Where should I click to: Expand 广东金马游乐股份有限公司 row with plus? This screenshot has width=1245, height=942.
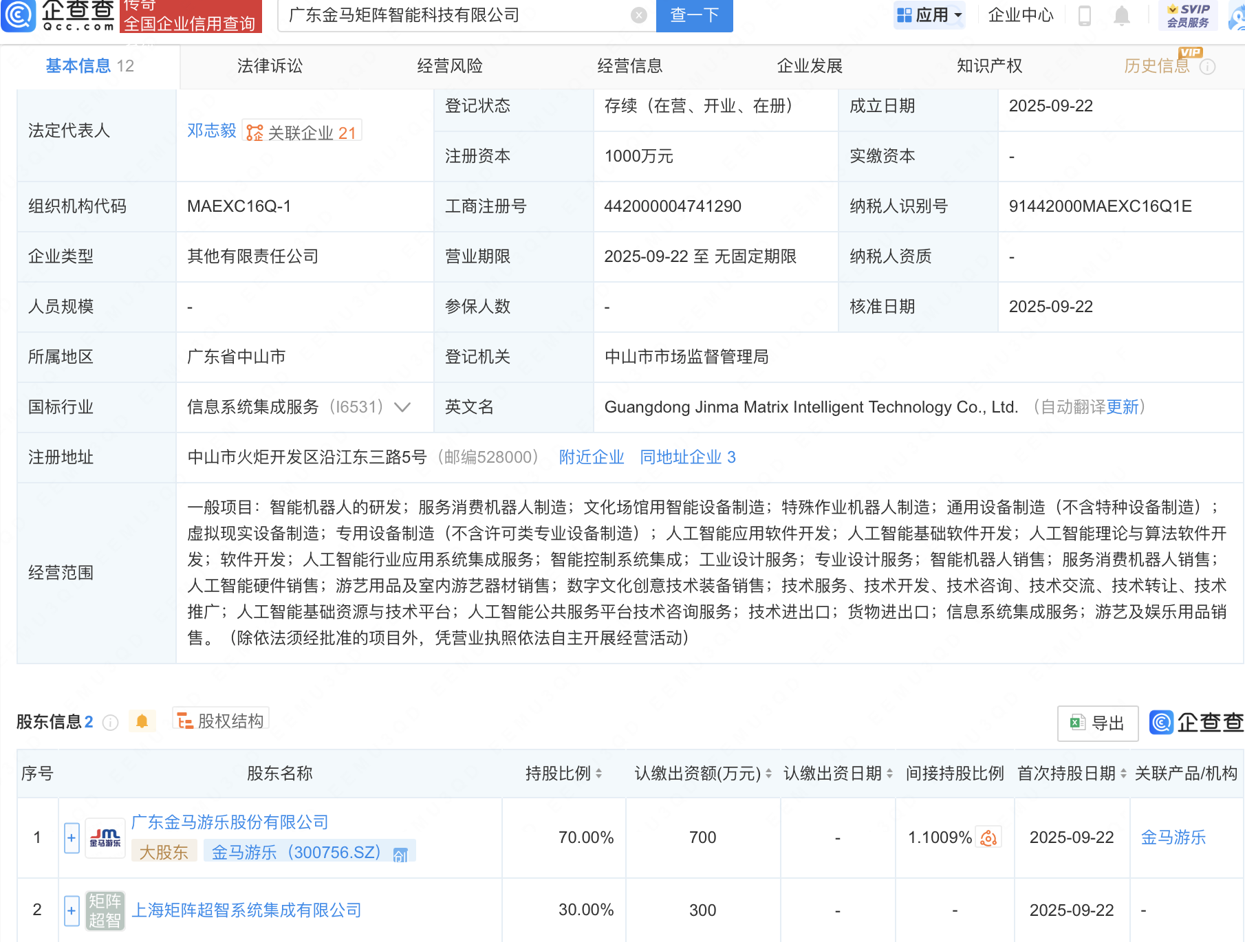point(71,837)
